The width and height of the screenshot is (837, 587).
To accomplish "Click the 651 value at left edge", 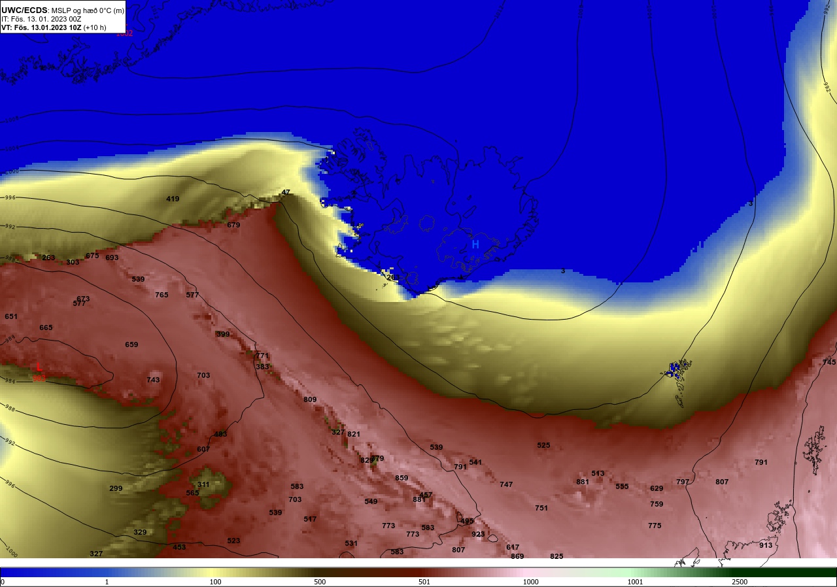I will tap(11, 316).
